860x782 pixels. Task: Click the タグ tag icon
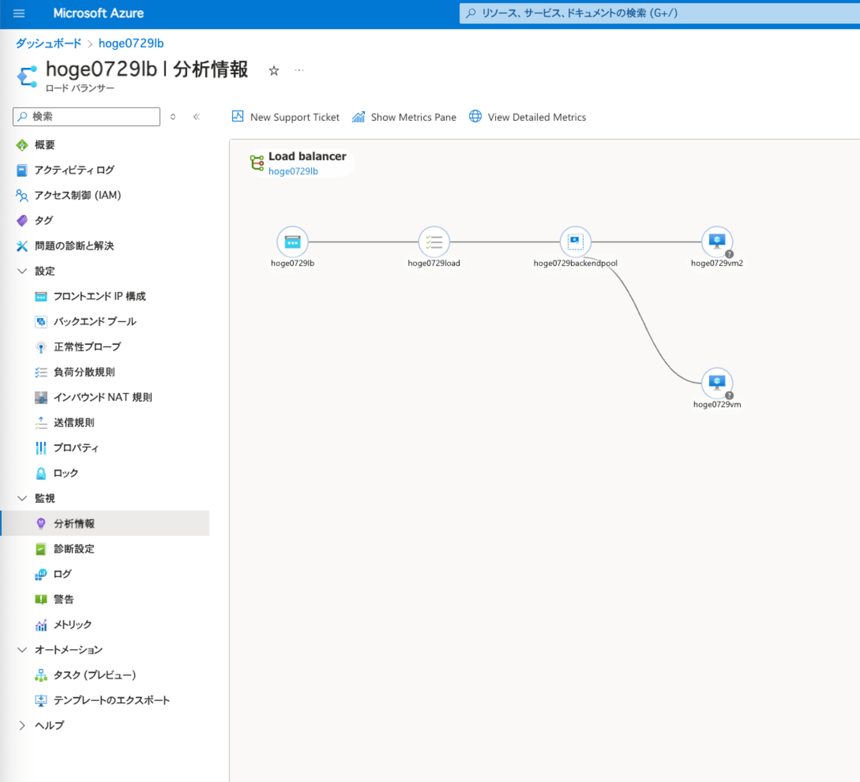[x=22, y=221]
